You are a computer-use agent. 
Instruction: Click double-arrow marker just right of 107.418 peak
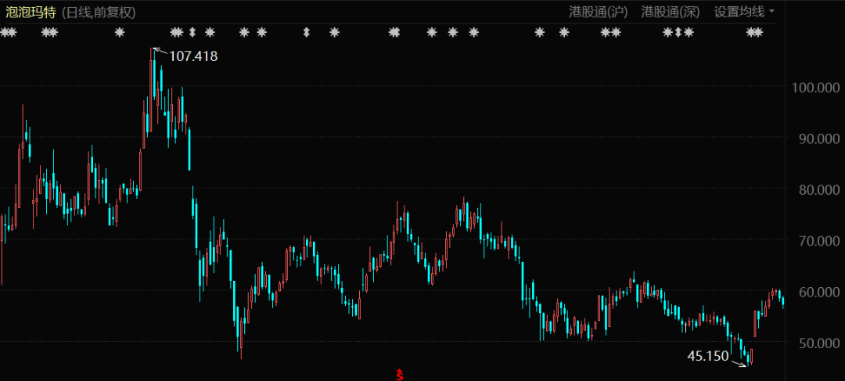pos(192,33)
